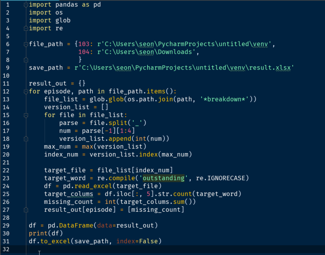The height and width of the screenshot is (255, 325).
Task: Click the file_path variable on line 6
Action: [x=46, y=44]
